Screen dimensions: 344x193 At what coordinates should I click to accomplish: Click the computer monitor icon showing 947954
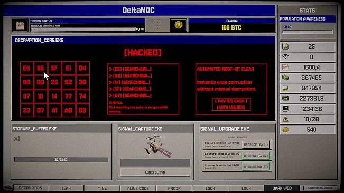pos(285,88)
